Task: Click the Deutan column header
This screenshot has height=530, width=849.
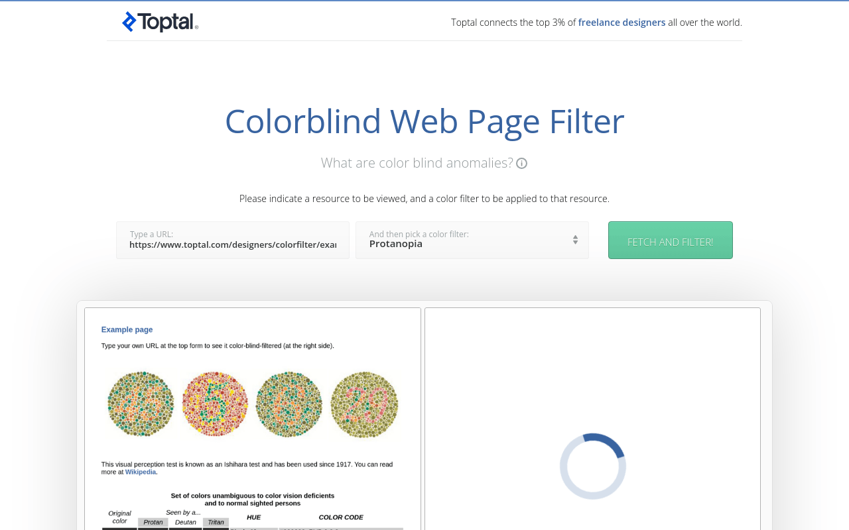Action: click(186, 522)
